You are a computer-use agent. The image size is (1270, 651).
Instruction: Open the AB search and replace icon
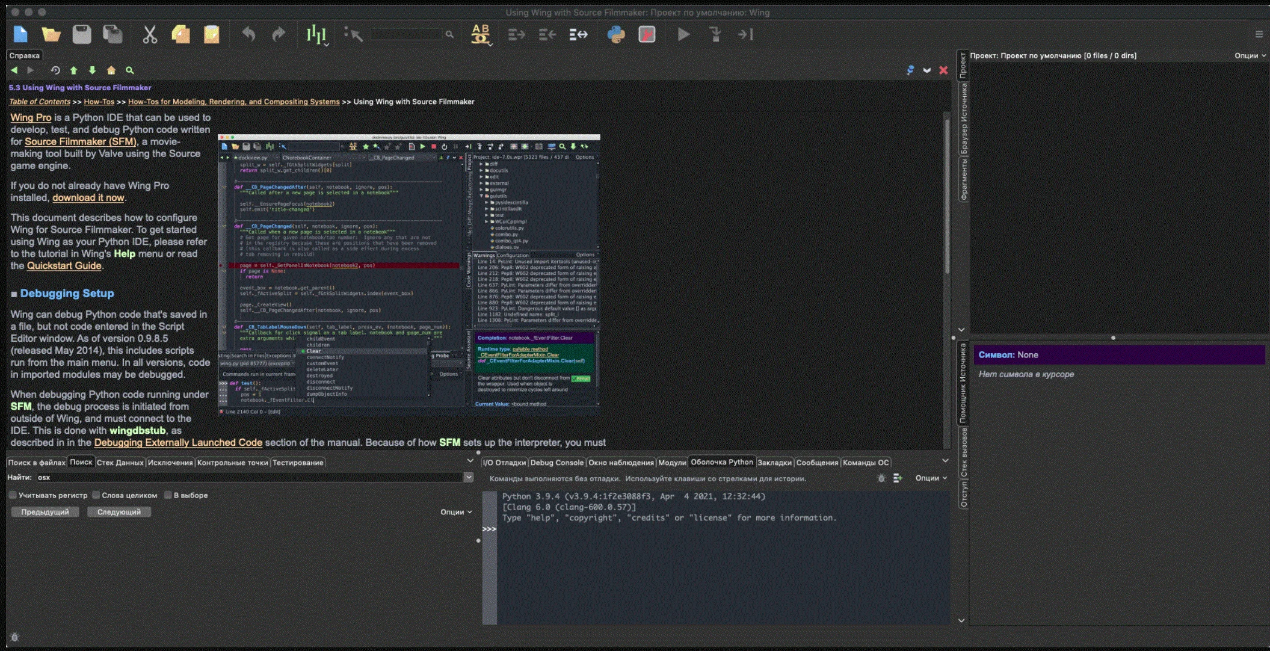click(481, 35)
